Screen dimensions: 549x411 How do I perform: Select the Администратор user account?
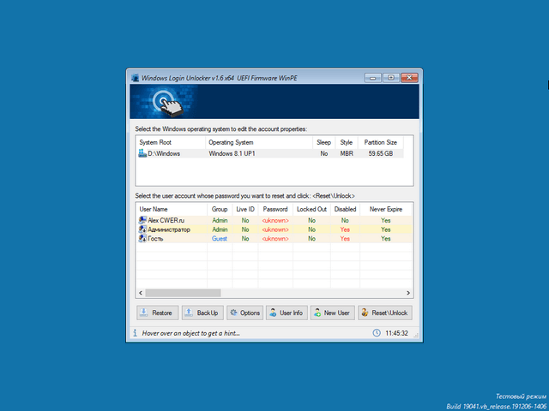(274, 229)
